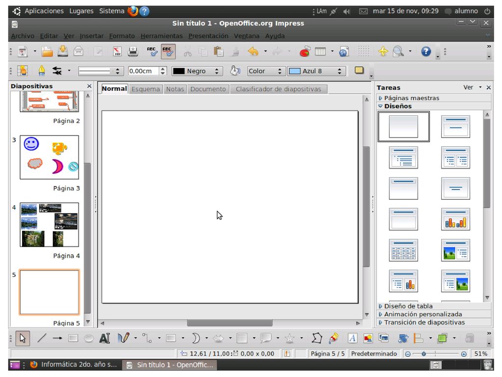This screenshot has width=502, height=377.
Task: Insert a table with the table icon
Action: [x=320, y=51]
